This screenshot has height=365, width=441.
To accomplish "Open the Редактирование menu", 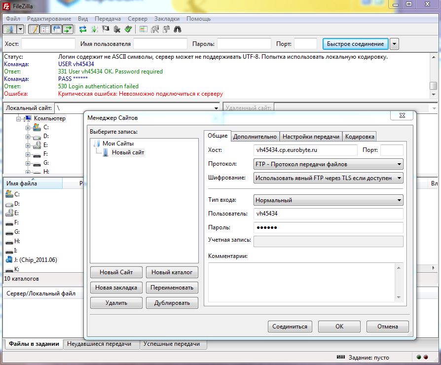I will (x=49, y=19).
